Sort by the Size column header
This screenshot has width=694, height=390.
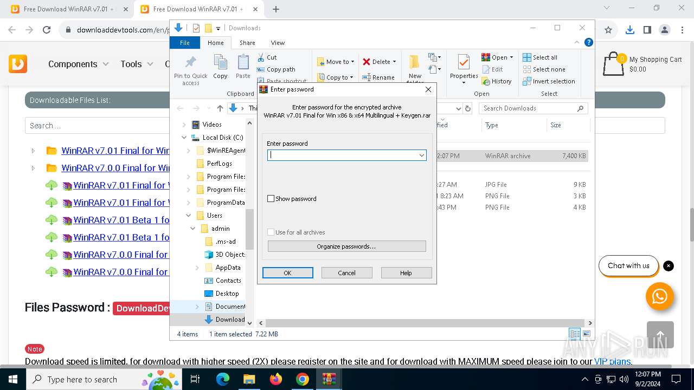568,125
